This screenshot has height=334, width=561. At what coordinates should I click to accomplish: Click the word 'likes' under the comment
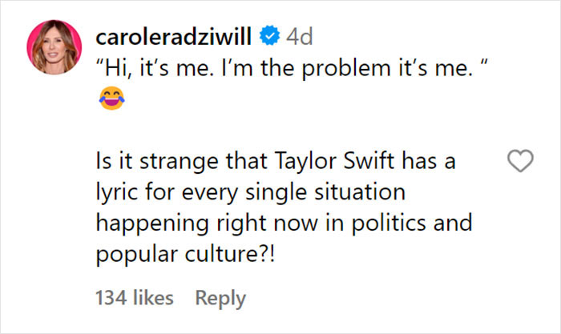[x=152, y=298]
